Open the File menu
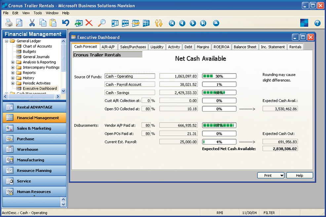Image resolution: width=326 pixels, height=217 pixels. (x=6, y=13)
